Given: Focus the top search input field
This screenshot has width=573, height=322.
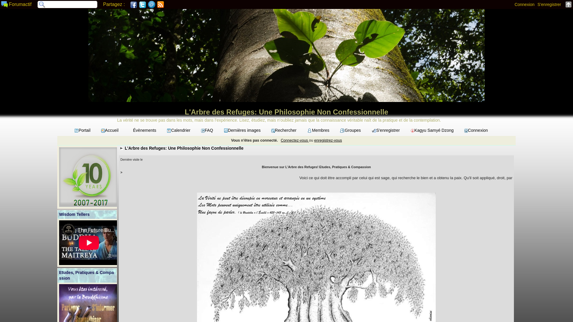Looking at the screenshot, I should pos(70,4).
